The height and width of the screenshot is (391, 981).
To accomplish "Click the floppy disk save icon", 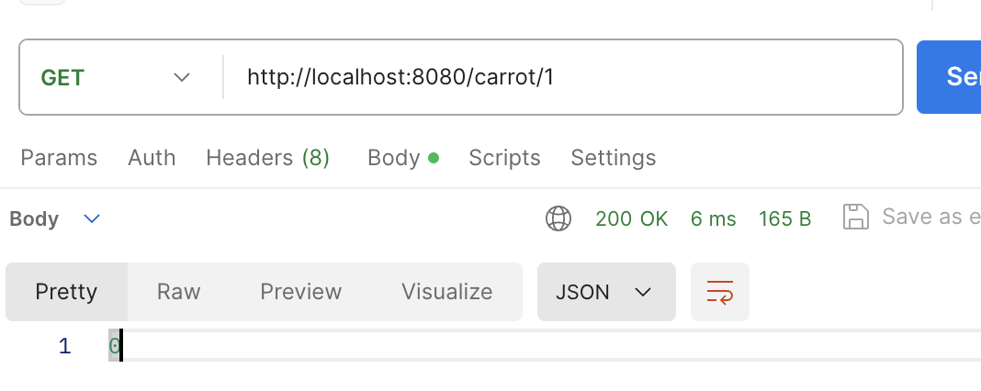I will coord(855,218).
